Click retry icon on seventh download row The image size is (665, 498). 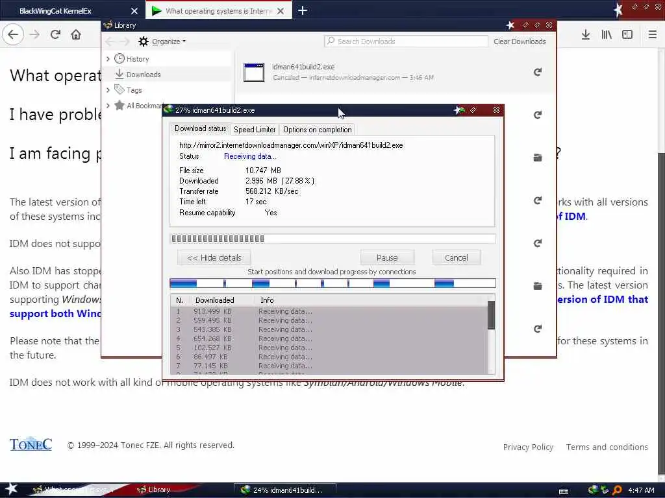[537, 329]
